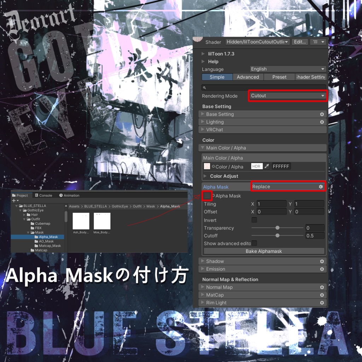Collapse the BLUE_STELLA root folder

pos(16,206)
